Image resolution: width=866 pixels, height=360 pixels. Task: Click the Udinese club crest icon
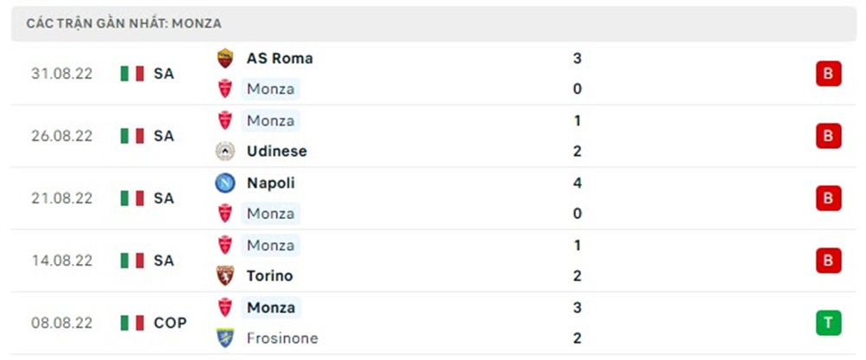pyautogui.click(x=225, y=151)
